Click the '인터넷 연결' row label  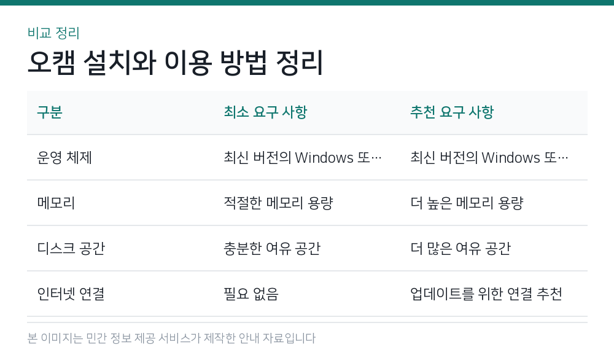pos(71,294)
